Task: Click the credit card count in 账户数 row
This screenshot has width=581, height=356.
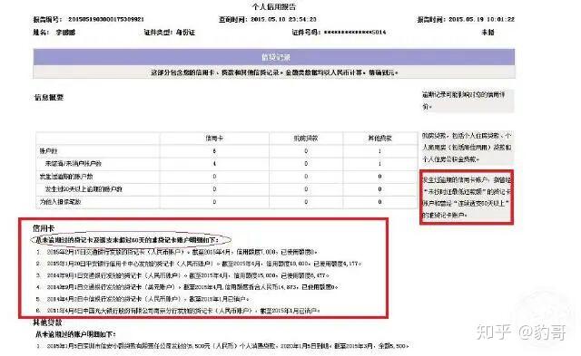Action: pyautogui.click(x=214, y=151)
